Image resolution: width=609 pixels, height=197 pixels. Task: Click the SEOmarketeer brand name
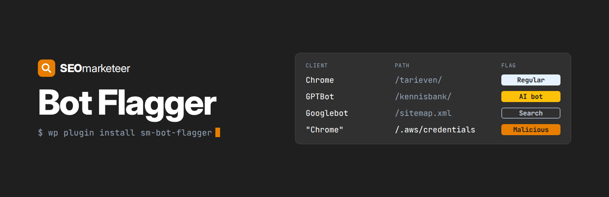(95, 68)
